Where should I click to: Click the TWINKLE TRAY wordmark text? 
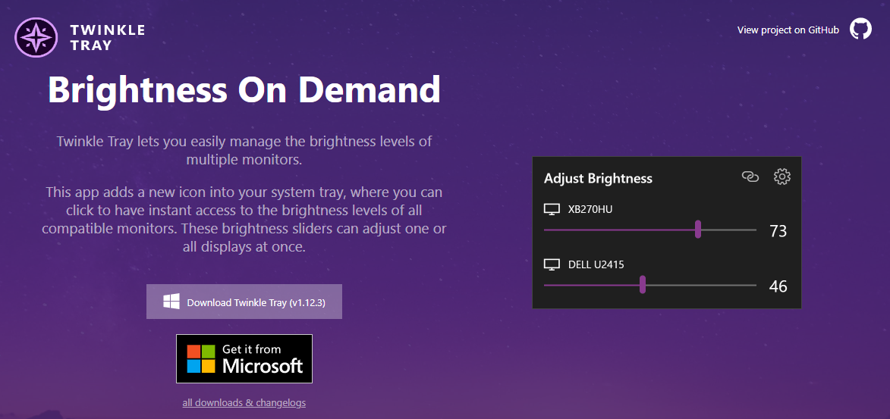tap(107, 37)
